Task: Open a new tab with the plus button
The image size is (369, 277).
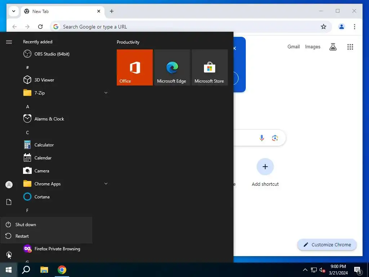Action: point(112,11)
